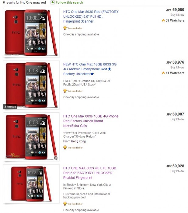This screenshot has height=213, width=188.
Task: Click the third listing's phone thumbnail
Action: [x=31, y=137]
